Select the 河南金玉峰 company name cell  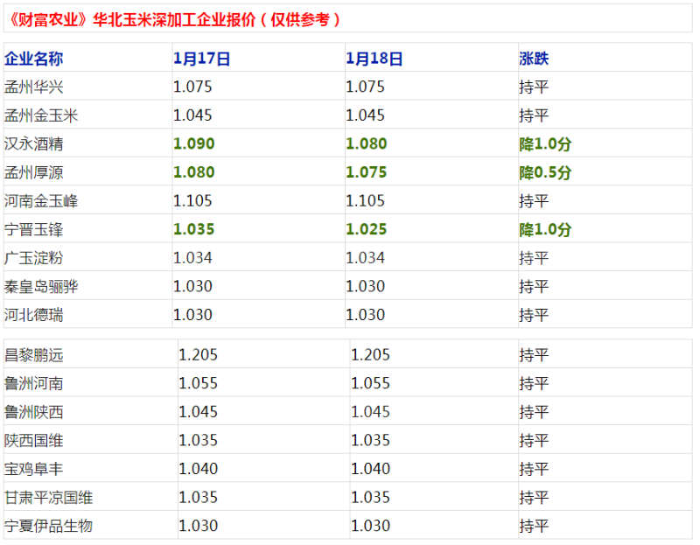point(41,201)
